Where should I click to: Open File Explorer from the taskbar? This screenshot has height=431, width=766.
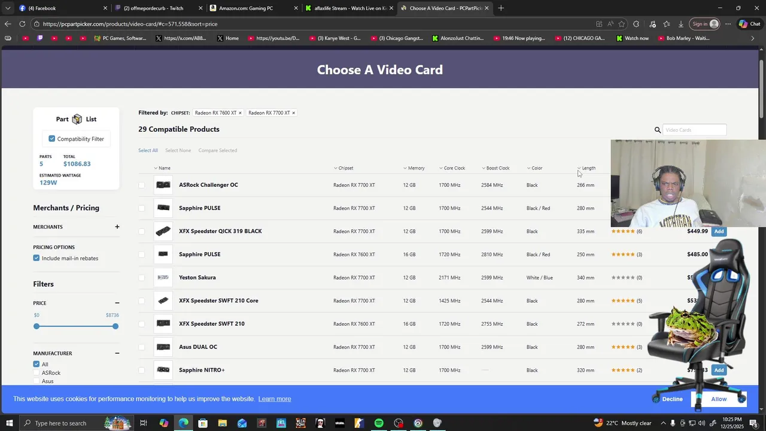(222, 423)
